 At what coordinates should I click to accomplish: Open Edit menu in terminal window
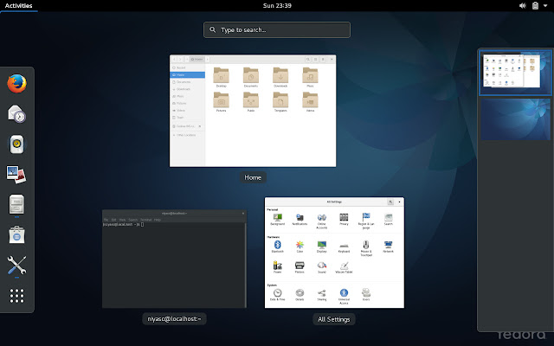113,220
